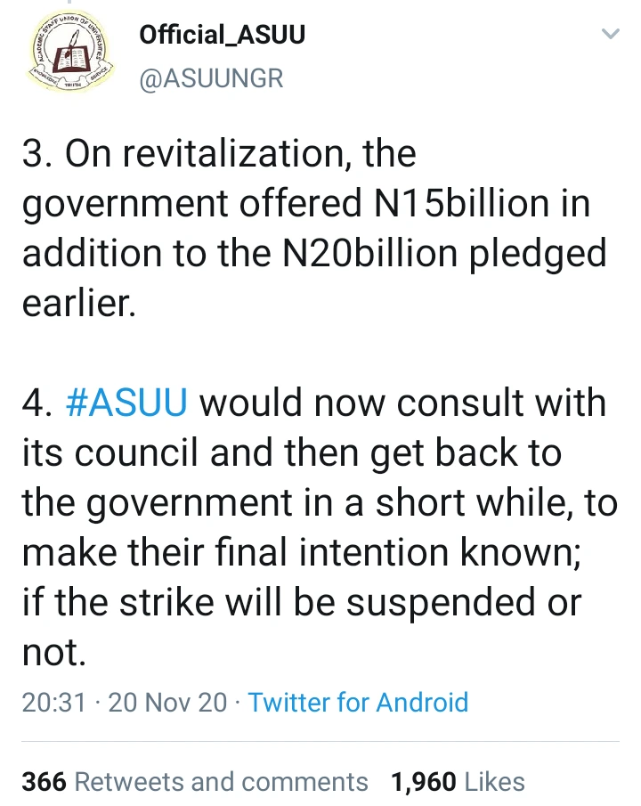Viewport: 641px width, 806px height.
Task: Open the #ASUU hashtag
Action: tap(126, 402)
